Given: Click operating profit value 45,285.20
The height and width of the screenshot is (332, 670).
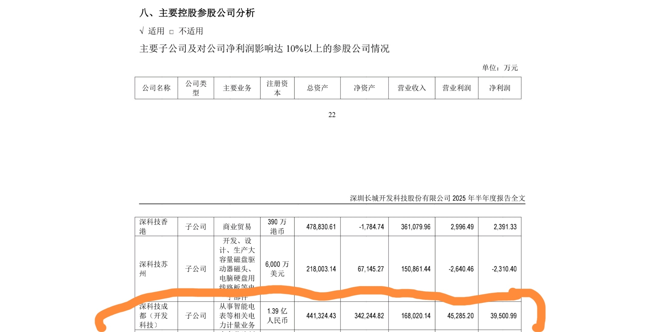Looking at the screenshot, I should 461,316.
